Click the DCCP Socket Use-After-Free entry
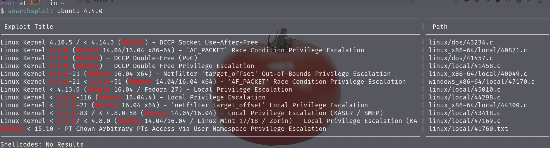 click(209, 42)
